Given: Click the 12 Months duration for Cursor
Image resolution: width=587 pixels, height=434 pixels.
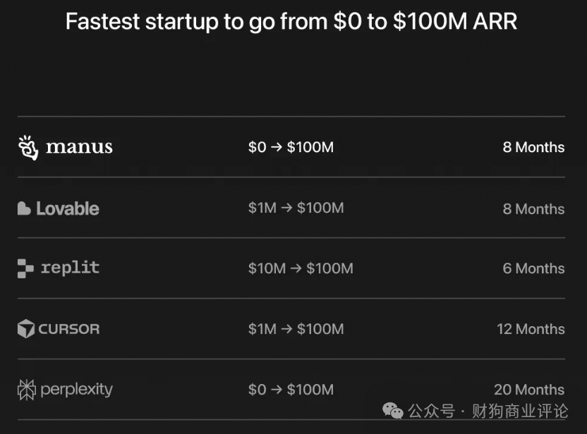Looking at the screenshot, I should coord(530,329).
